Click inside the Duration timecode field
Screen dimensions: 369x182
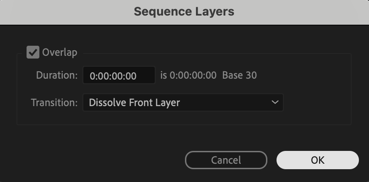(x=119, y=75)
